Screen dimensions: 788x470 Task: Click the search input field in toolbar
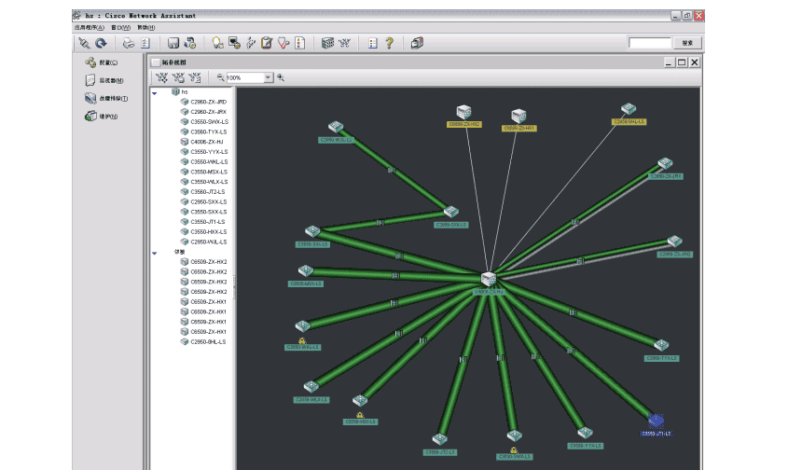coord(649,43)
